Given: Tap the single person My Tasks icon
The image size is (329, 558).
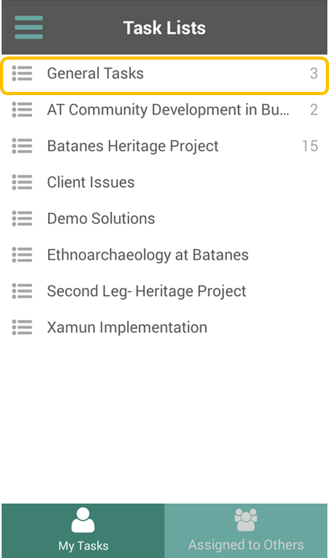Looking at the screenshot, I should [83, 520].
